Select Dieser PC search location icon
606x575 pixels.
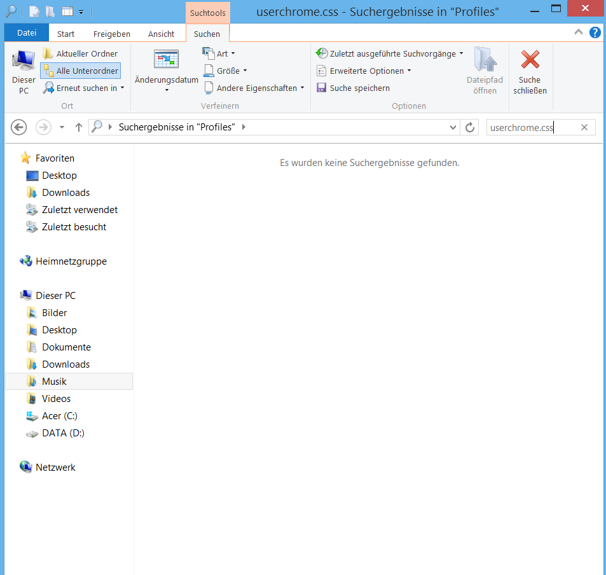[23, 71]
